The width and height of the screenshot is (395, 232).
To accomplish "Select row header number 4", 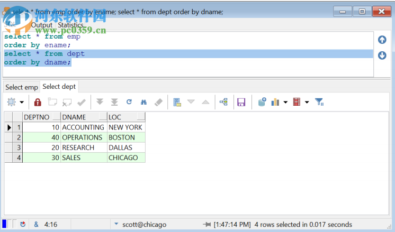I will (x=17, y=157).
